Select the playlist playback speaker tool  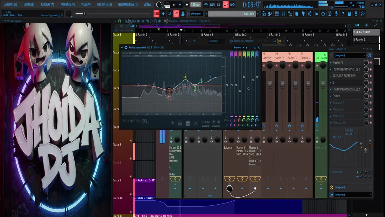click(159, 21)
